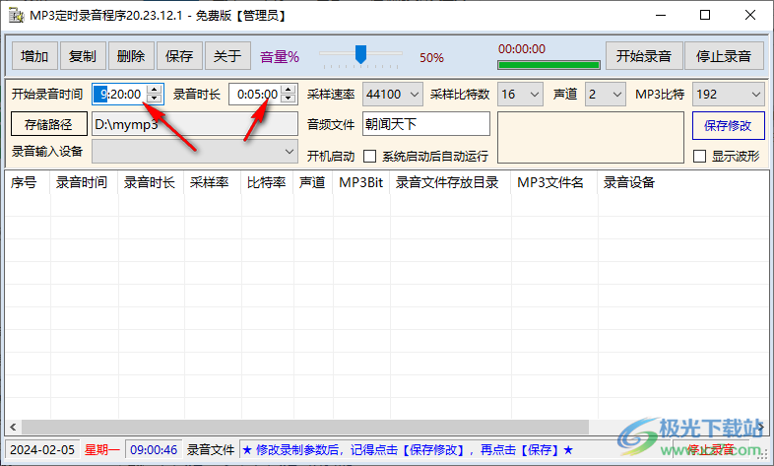Start recording with 开始录音 button
774x466 pixels.
pos(644,56)
